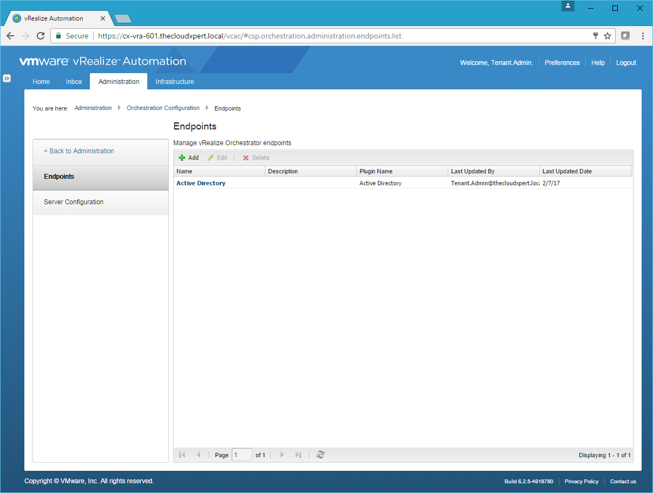Click the saved password key icon
Viewport: 653px width, 493px height.
pos(595,36)
